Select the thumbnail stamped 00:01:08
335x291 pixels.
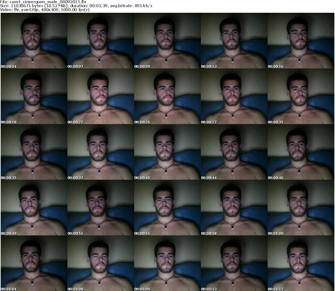coord(101,263)
